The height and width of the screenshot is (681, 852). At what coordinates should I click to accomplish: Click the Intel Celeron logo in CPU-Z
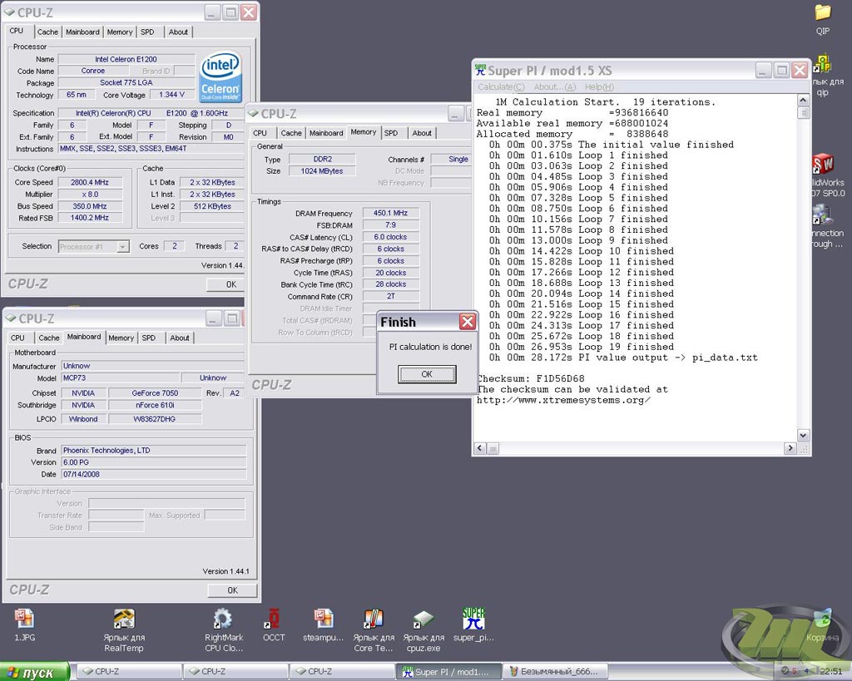[220, 77]
